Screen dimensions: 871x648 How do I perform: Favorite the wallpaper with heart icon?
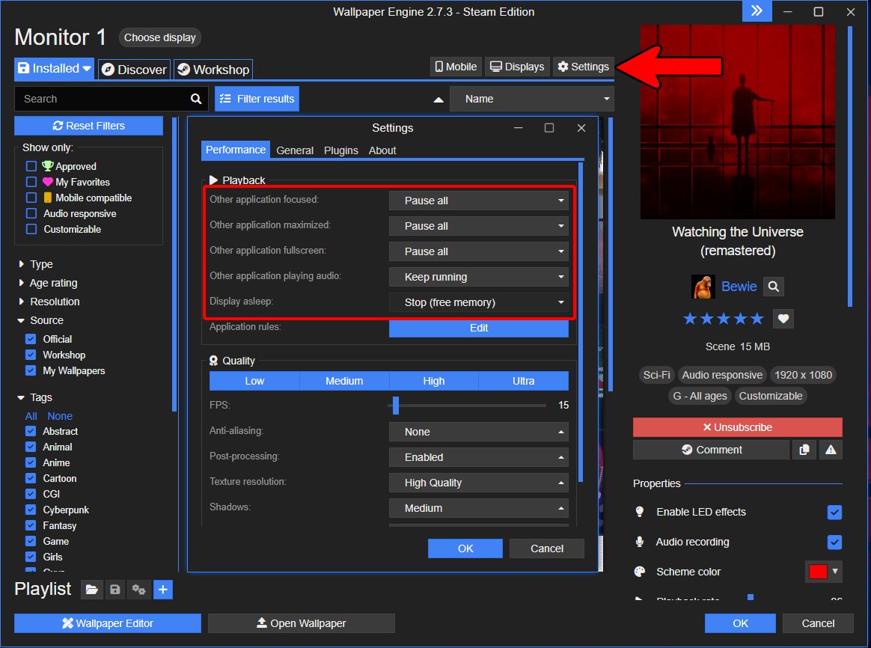pos(783,319)
